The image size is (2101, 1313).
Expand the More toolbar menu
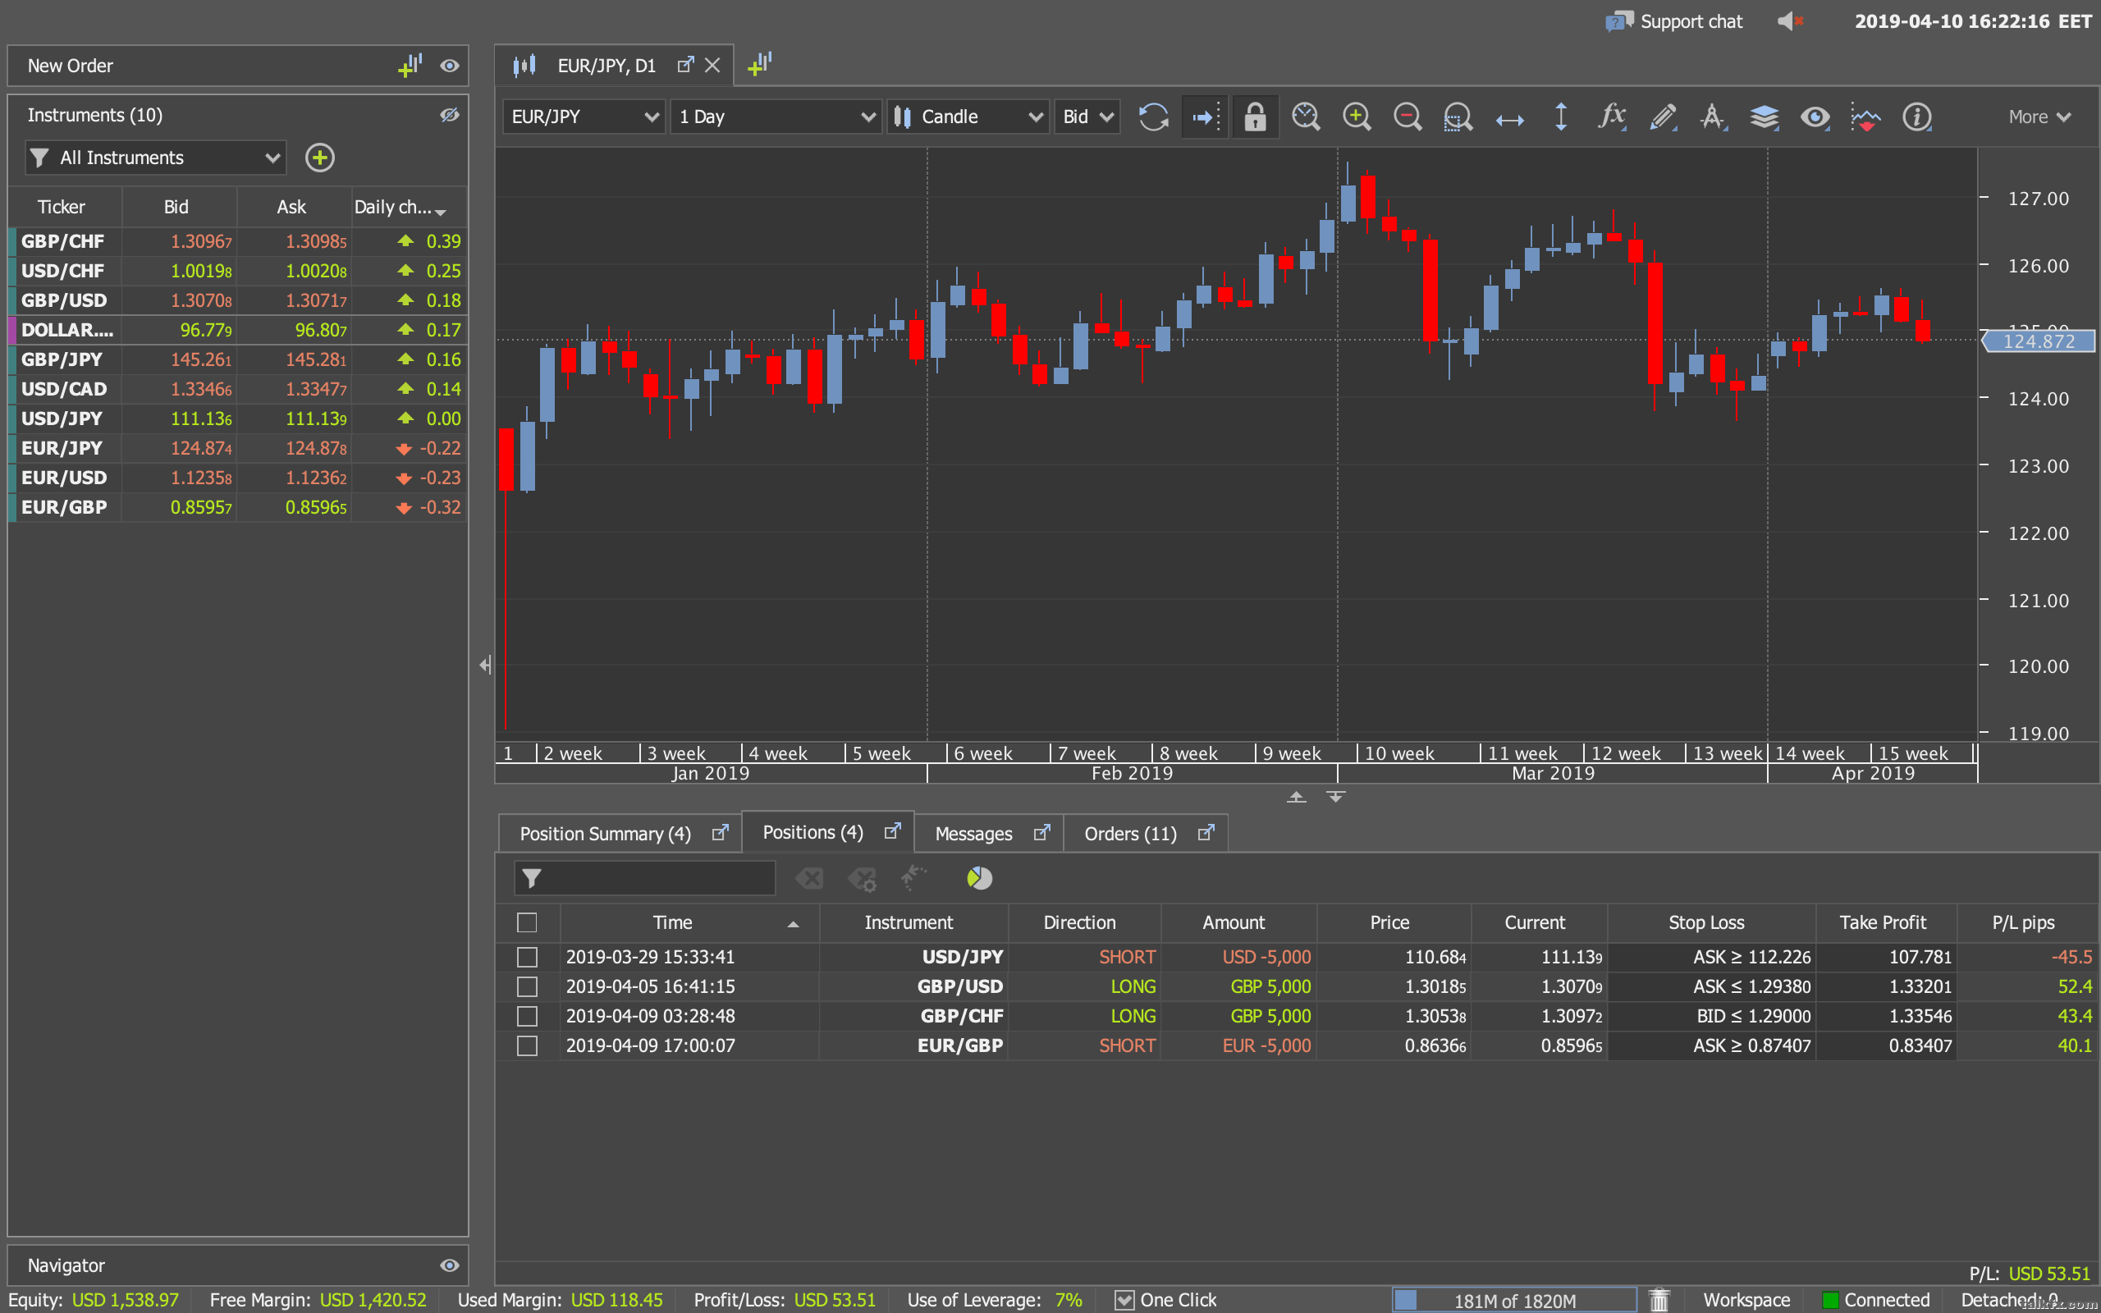(x=2039, y=117)
